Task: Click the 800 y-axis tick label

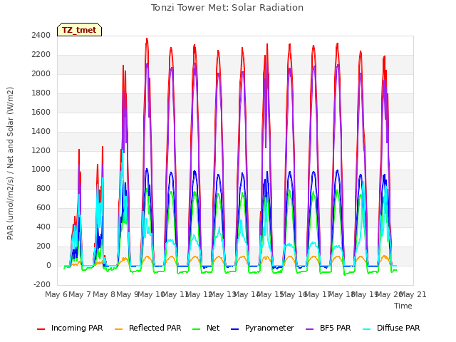Action: tap(43, 188)
